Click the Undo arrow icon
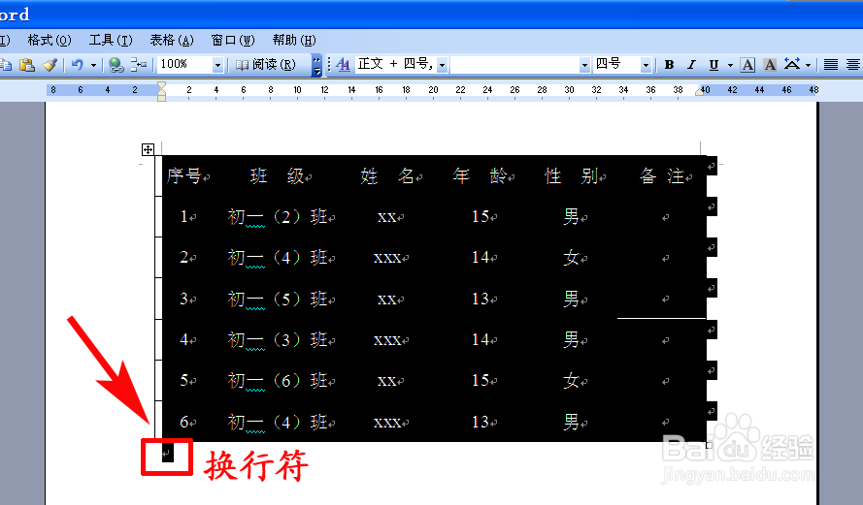This screenshot has width=863, height=505. (x=77, y=65)
